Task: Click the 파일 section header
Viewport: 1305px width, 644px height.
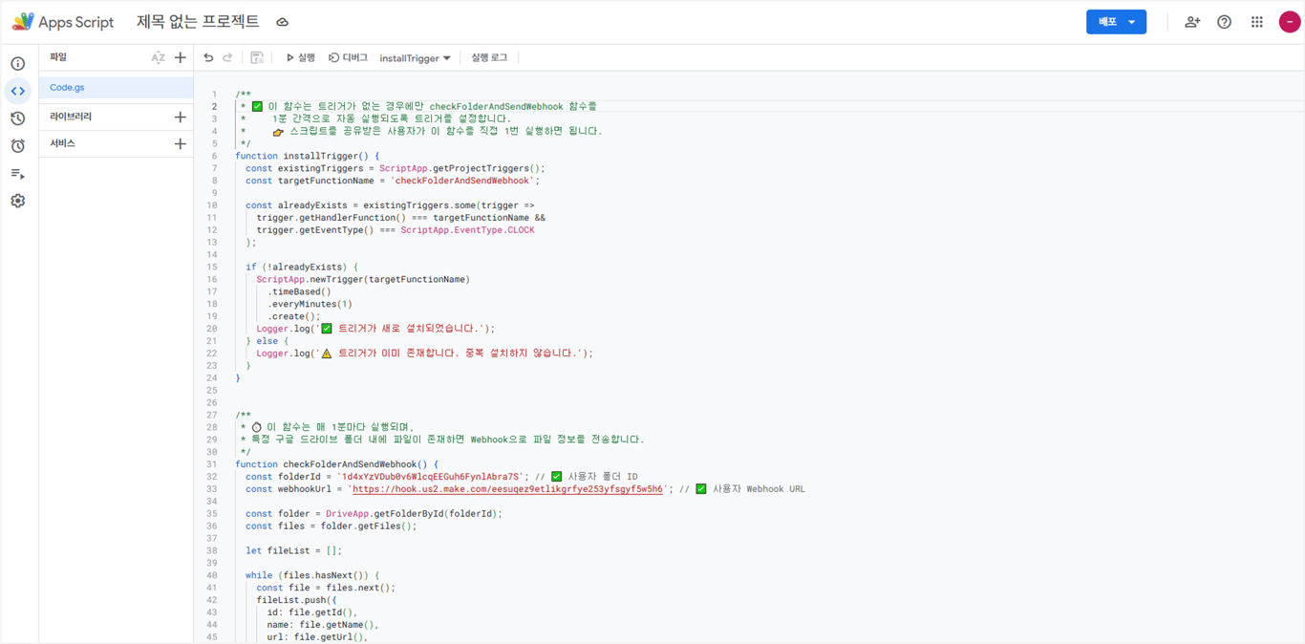Action: (x=58, y=57)
